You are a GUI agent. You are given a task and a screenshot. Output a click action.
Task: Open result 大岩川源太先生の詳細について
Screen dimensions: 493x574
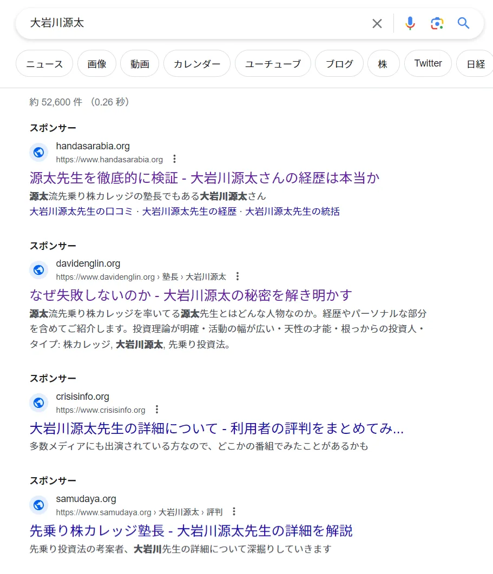coord(216,428)
